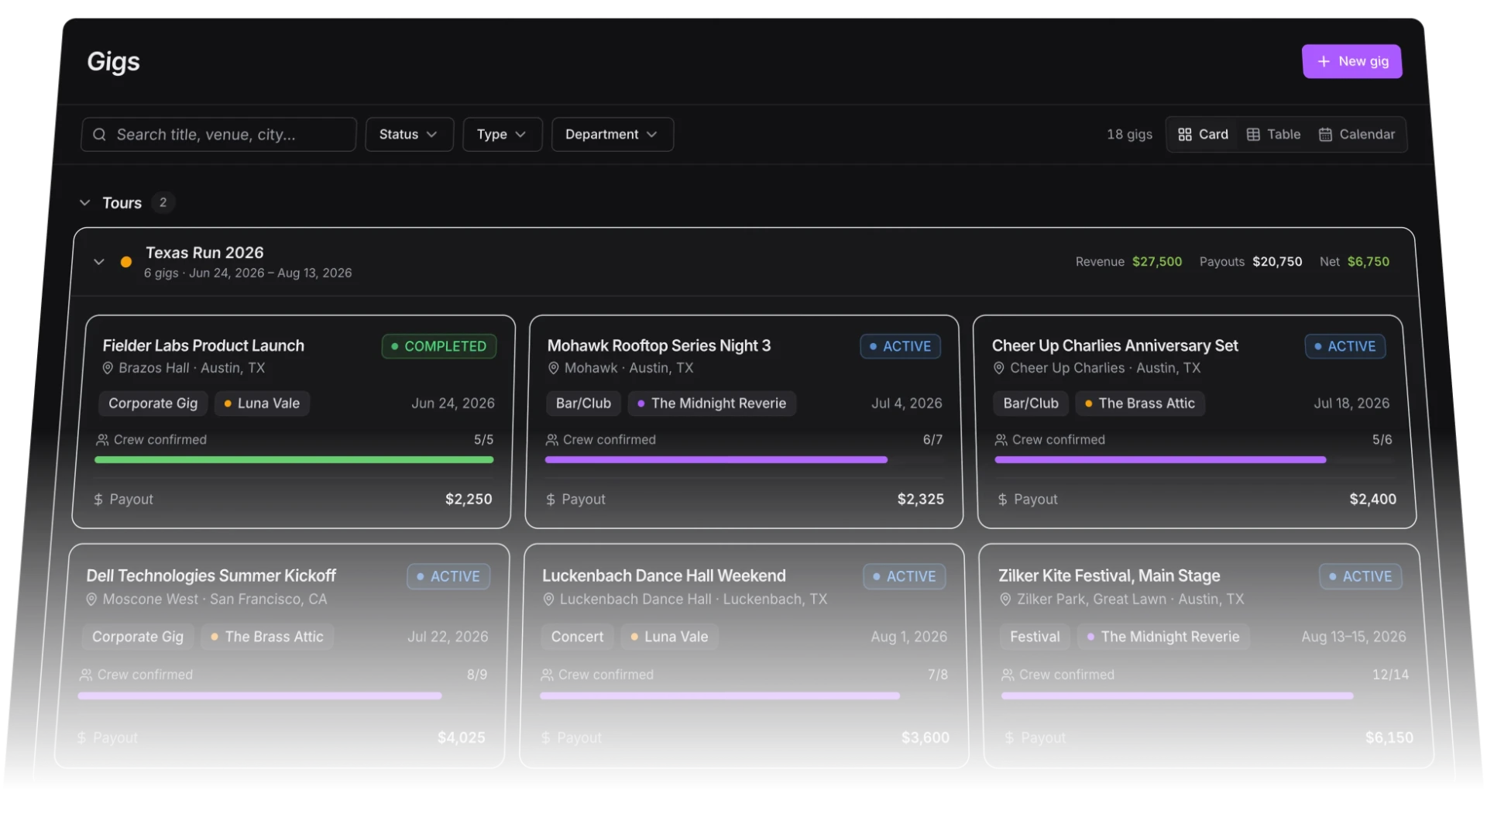Click the magnifier icon in search box
1487x835 pixels.
(x=99, y=134)
